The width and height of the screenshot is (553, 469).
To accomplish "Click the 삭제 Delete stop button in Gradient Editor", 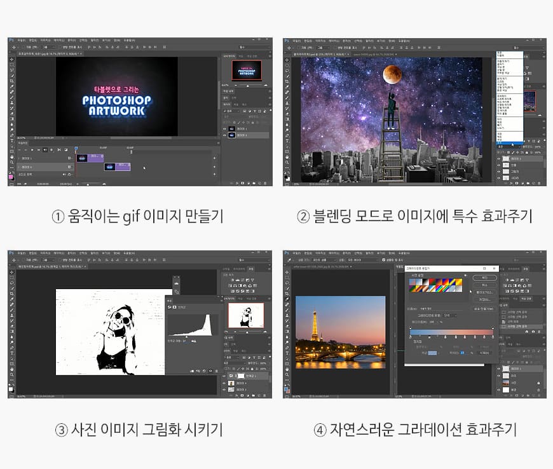I will click(484, 353).
